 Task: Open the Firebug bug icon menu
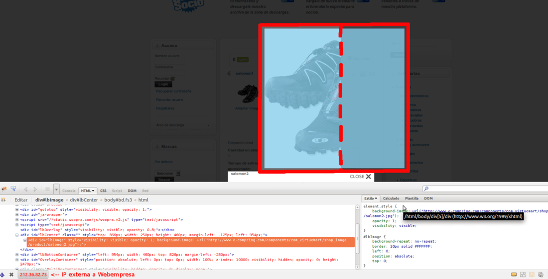coord(4,189)
